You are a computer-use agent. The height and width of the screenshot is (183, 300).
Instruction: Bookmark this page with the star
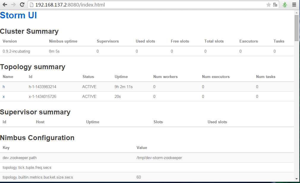coord(269,5)
